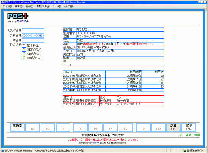Open the バグ link

181,135
